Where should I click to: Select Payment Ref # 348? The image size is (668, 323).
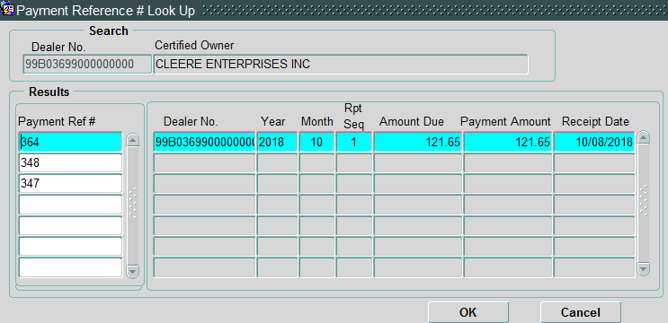pyautogui.click(x=70, y=162)
